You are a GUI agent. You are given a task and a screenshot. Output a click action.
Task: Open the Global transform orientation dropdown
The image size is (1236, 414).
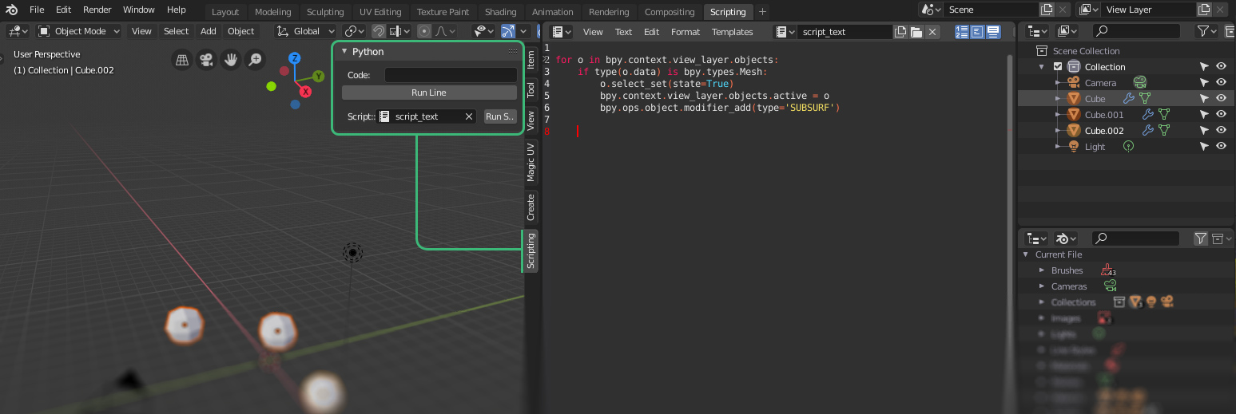click(306, 31)
